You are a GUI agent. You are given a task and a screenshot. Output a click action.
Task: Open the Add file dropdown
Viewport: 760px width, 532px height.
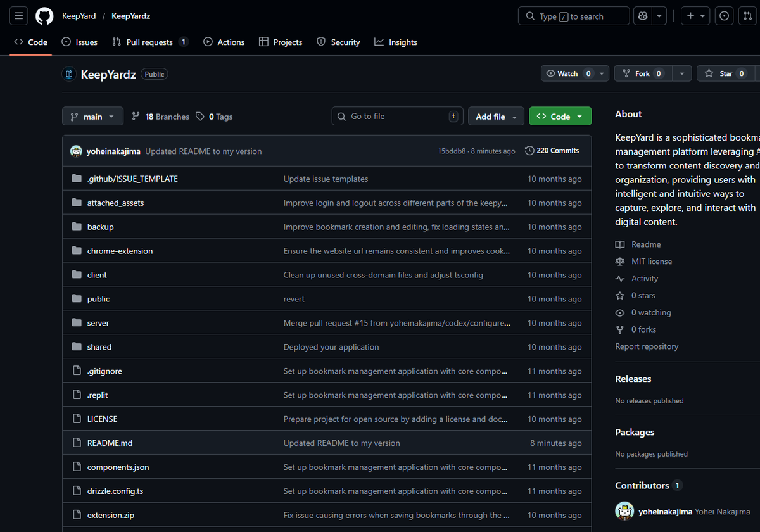click(496, 117)
